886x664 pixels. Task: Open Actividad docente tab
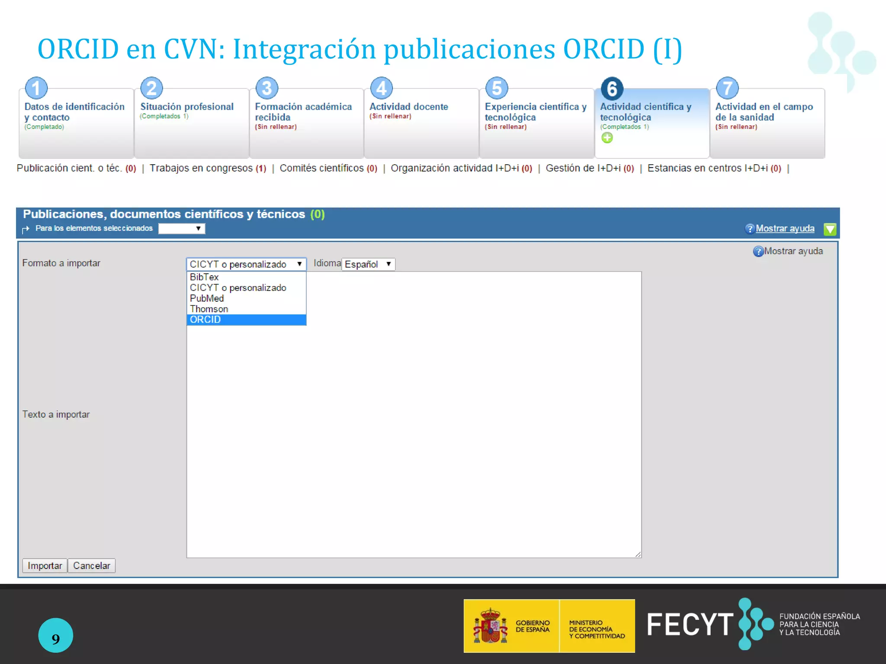[x=421, y=123]
